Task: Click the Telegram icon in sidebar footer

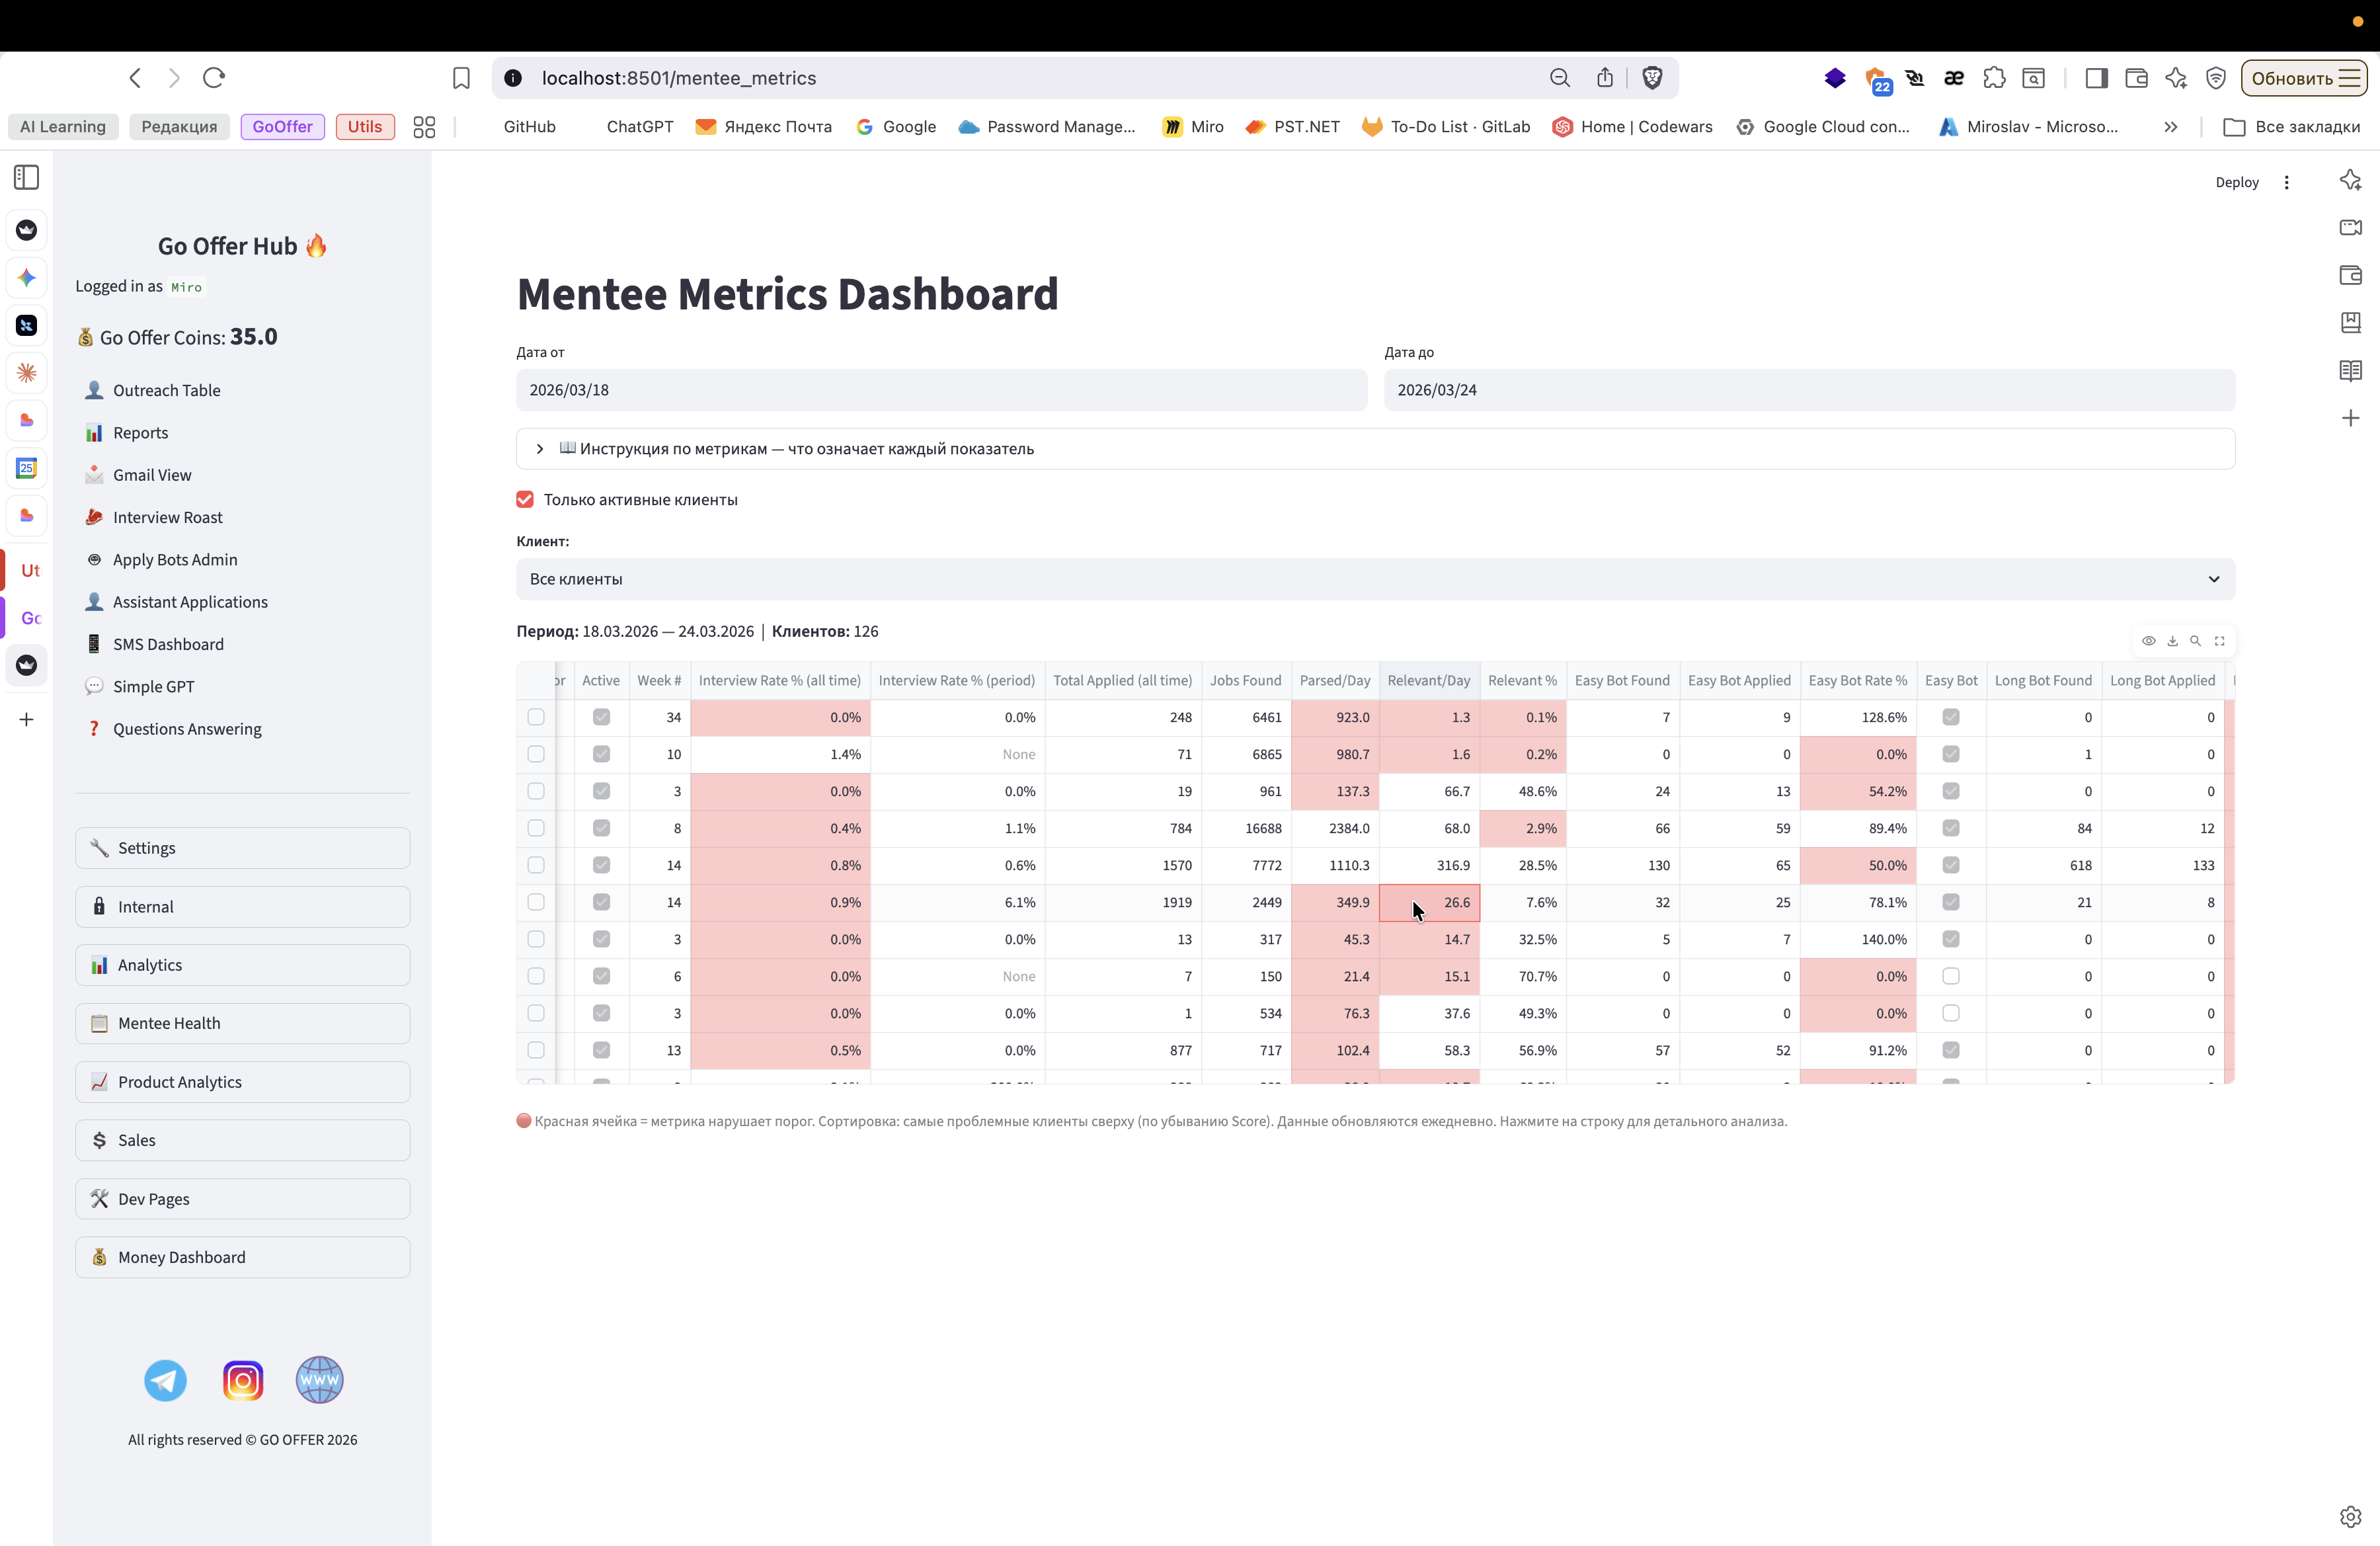Action: [x=165, y=1380]
